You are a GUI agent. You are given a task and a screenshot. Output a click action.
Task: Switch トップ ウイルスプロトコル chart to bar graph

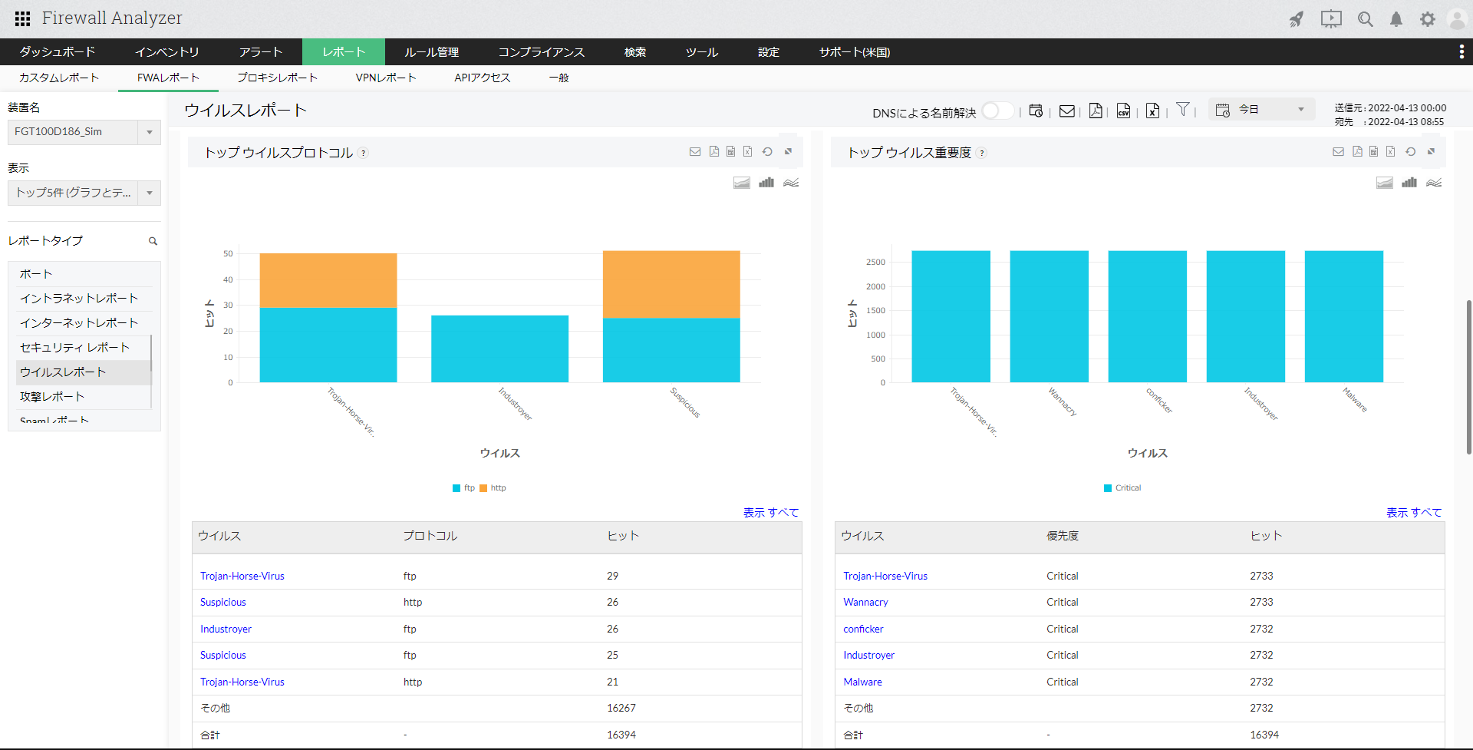(766, 183)
